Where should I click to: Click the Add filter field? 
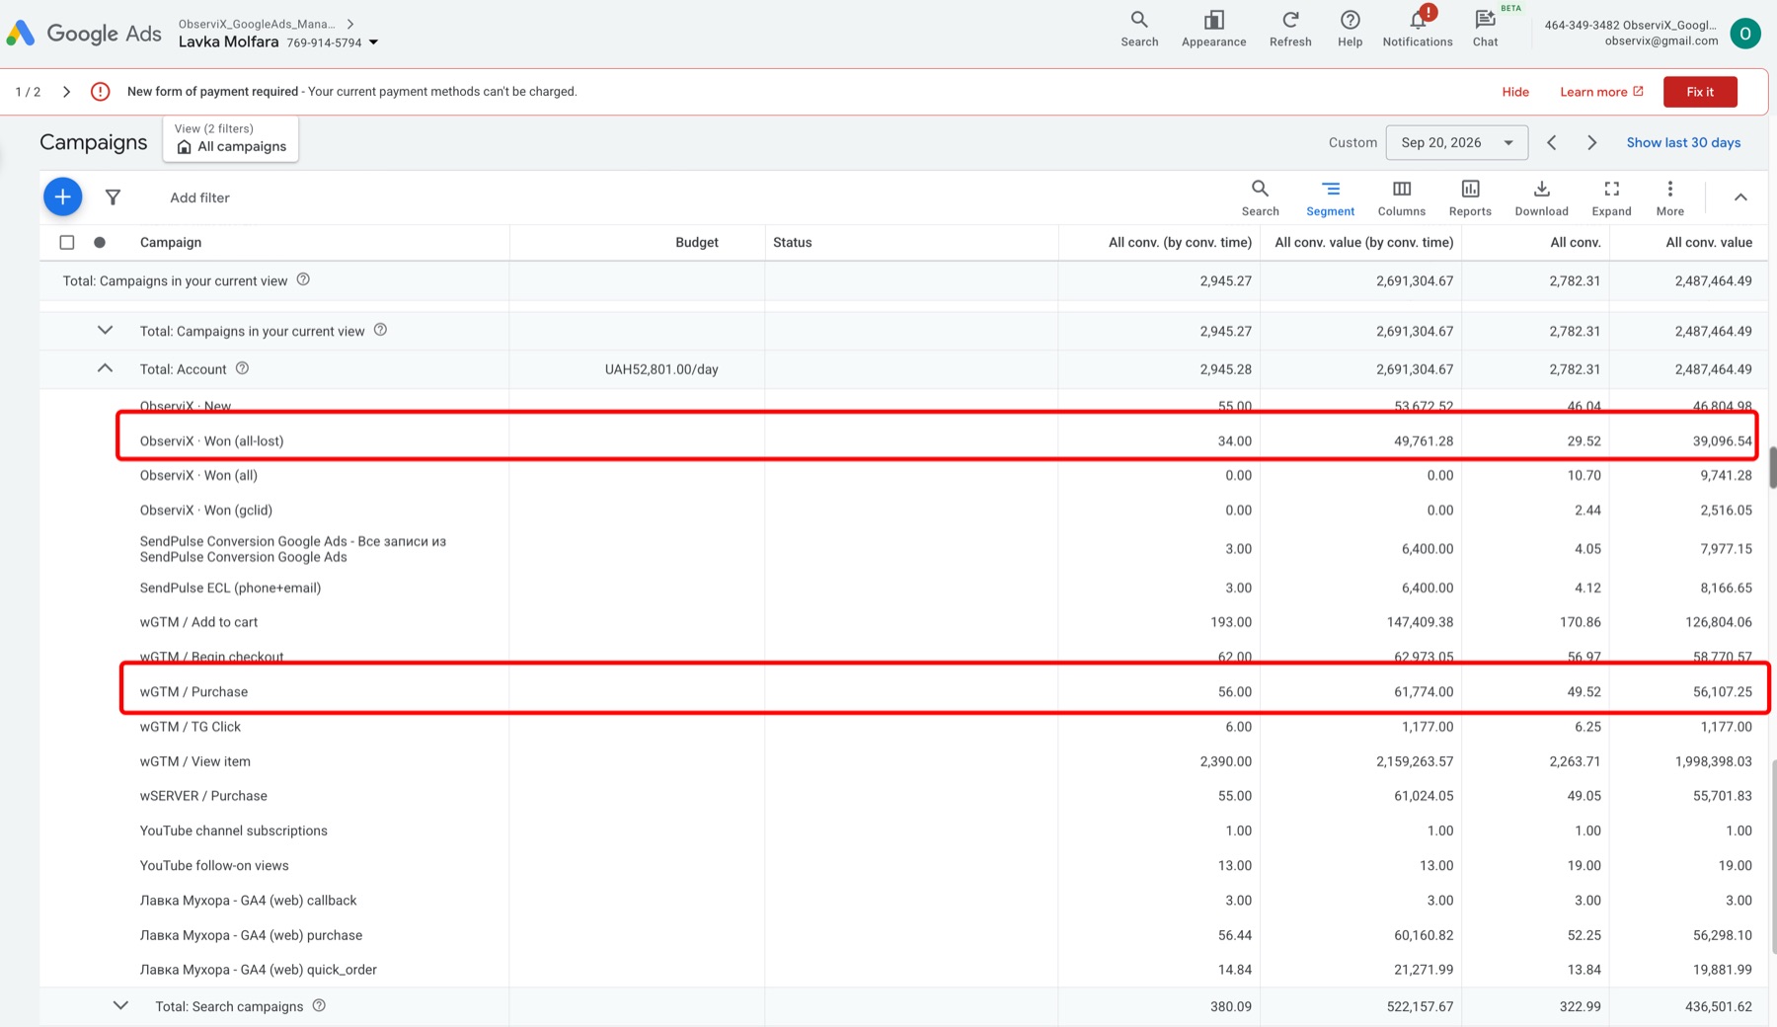pyautogui.click(x=199, y=197)
